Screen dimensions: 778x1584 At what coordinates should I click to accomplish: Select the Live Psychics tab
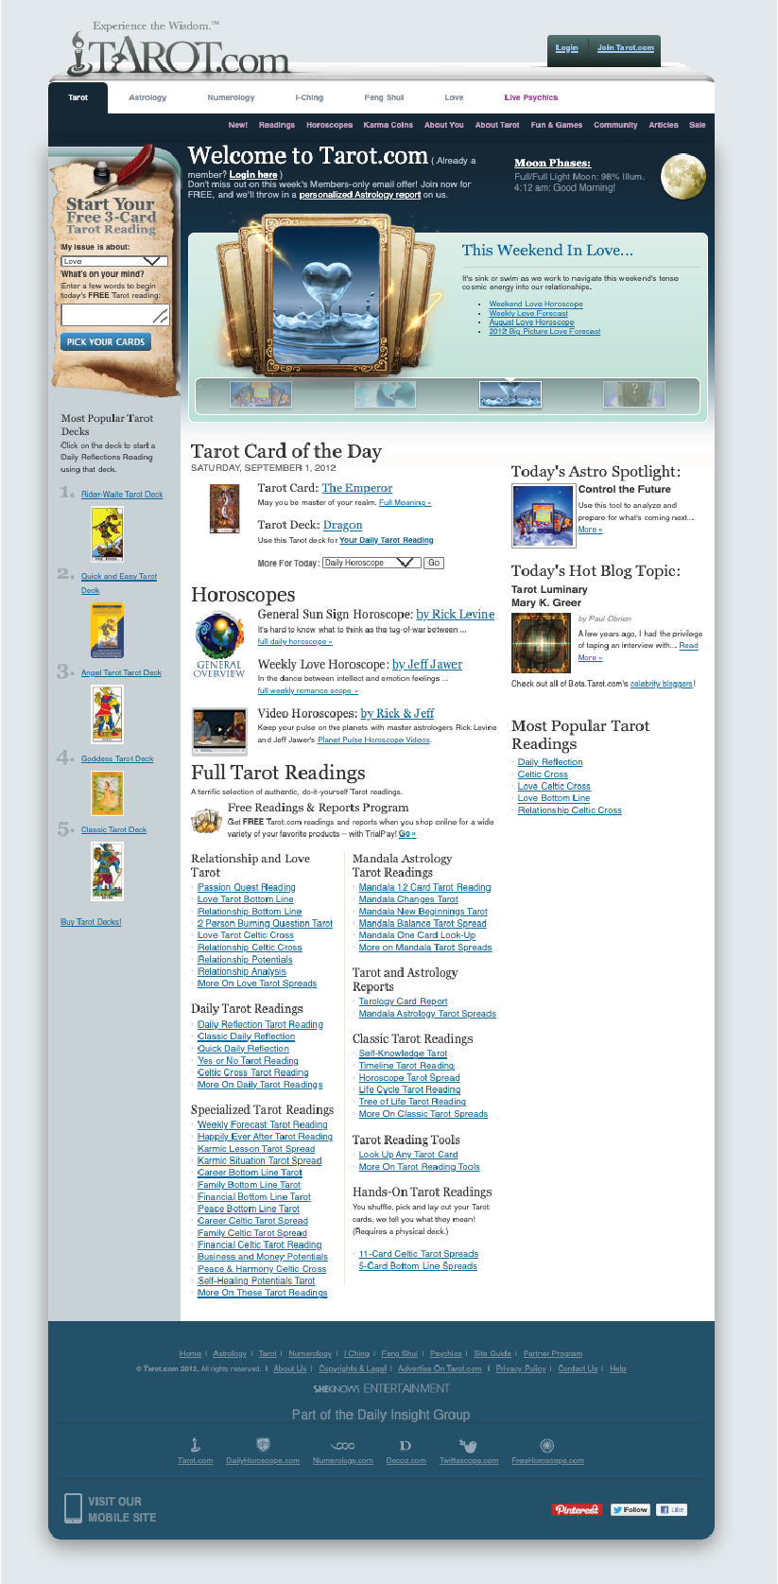pyautogui.click(x=531, y=97)
